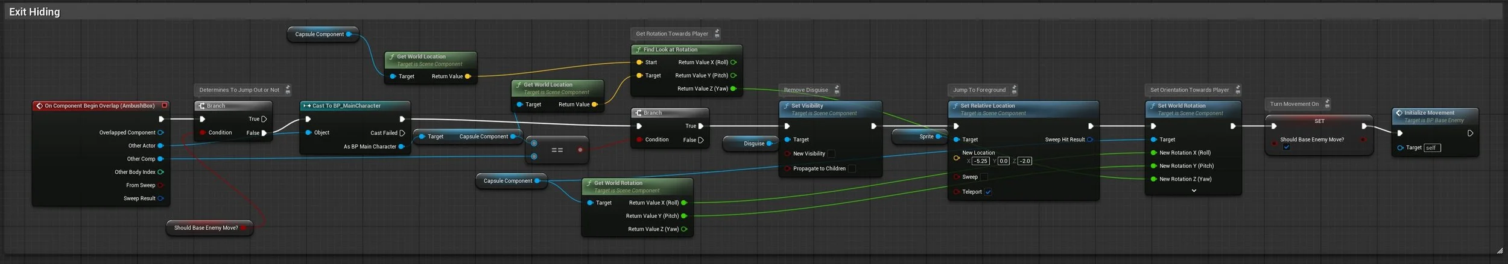
Task: Expand the Set World Rotation node's advanced pins
Action: click(1194, 191)
